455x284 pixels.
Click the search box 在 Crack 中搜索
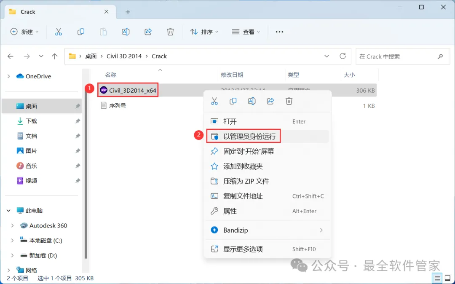point(403,56)
